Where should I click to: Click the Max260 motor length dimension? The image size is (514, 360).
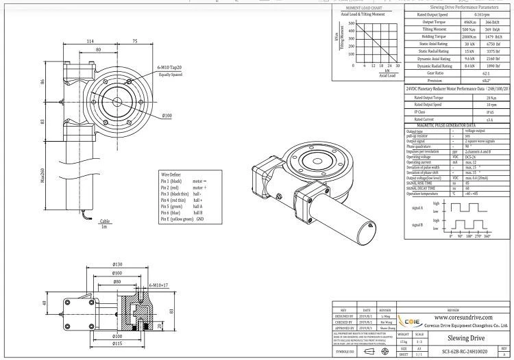pos(42,175)
